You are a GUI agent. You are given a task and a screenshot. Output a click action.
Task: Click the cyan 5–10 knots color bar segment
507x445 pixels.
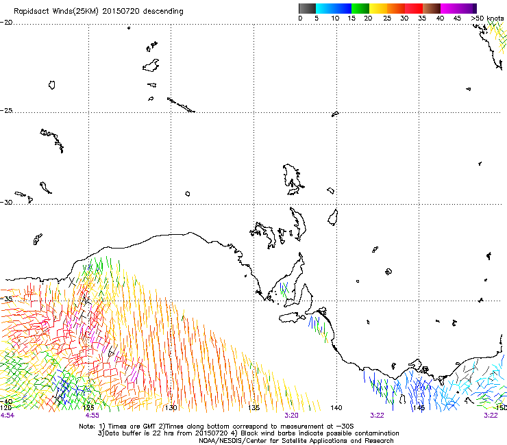tap(325, 8)
